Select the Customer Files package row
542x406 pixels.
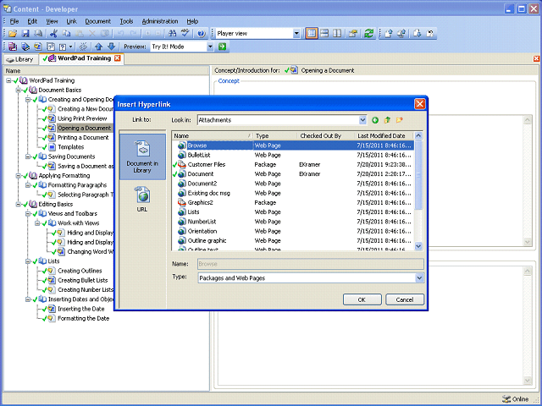(x=292, y=165)
